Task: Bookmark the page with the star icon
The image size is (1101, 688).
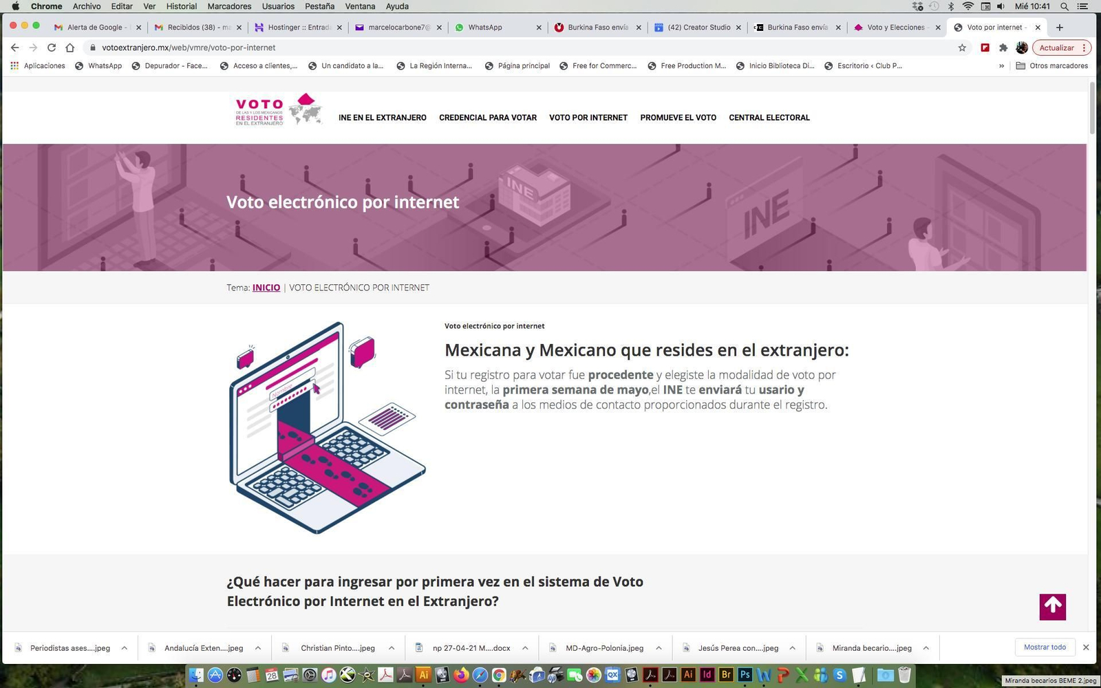Action: pos(961,47)
